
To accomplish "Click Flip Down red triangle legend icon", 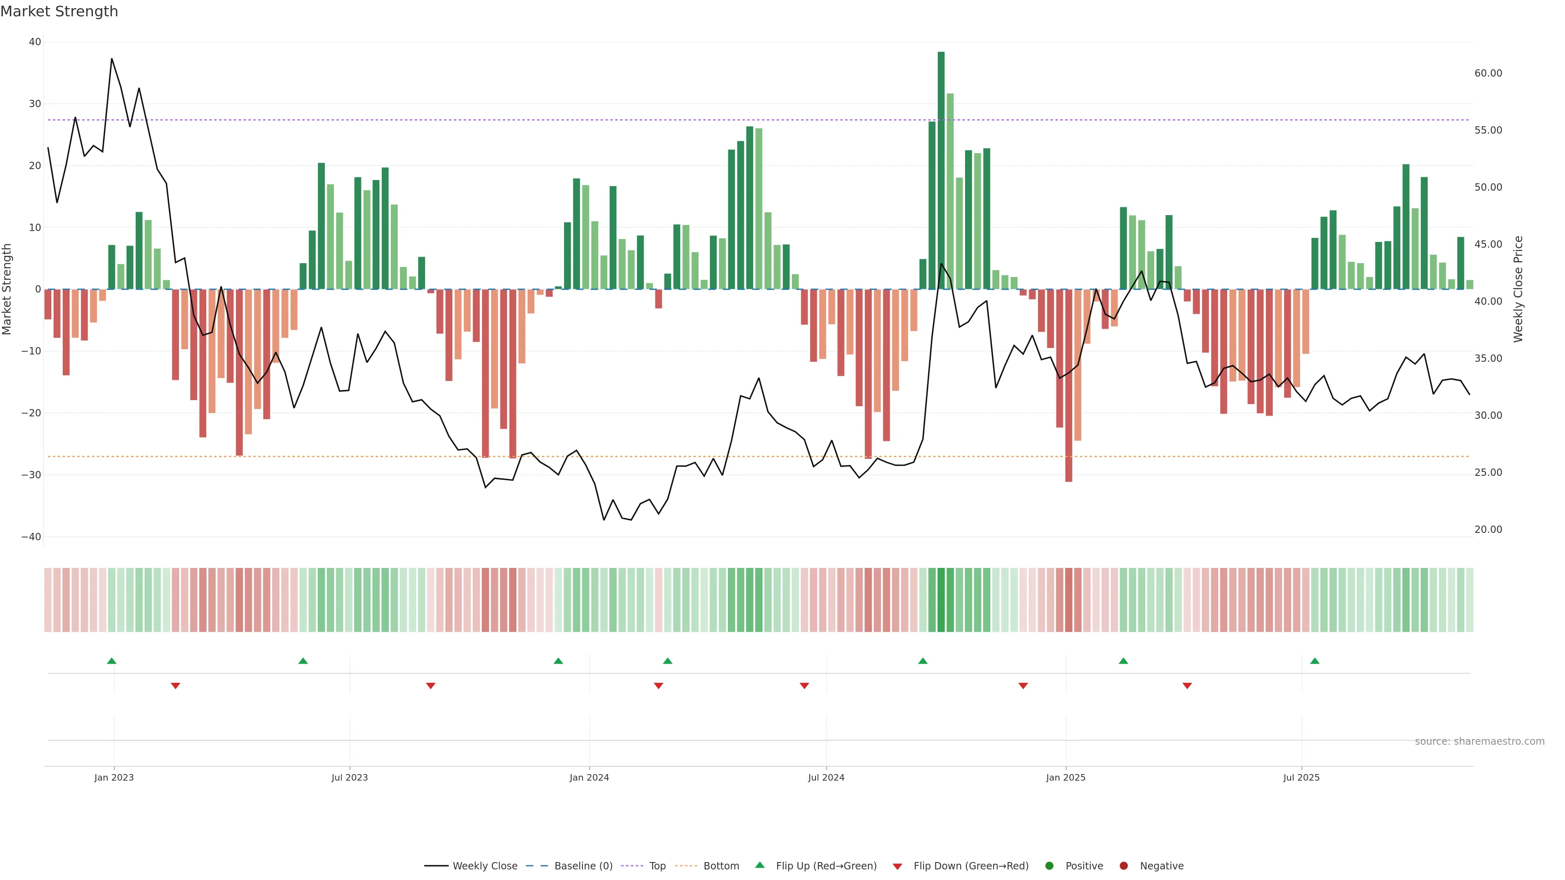I will (897, 867).
